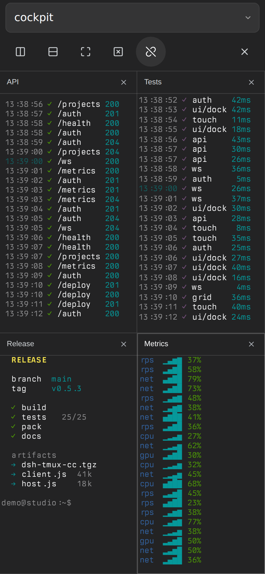Click the '/health' entry at 13:38:58

pos(74,123)
